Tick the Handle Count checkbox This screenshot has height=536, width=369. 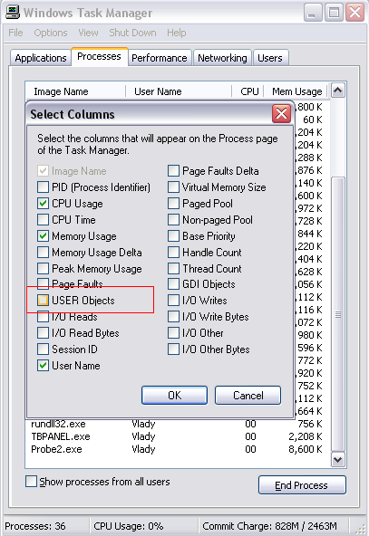(173, 253)
